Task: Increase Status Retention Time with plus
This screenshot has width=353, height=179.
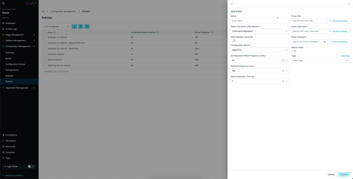Action: pyautogui.click(x=283, y=81)
